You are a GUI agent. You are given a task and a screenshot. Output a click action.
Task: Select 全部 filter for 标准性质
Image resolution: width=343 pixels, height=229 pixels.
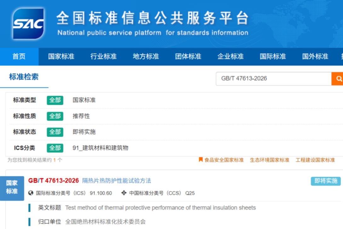click(x=55, y=116)
